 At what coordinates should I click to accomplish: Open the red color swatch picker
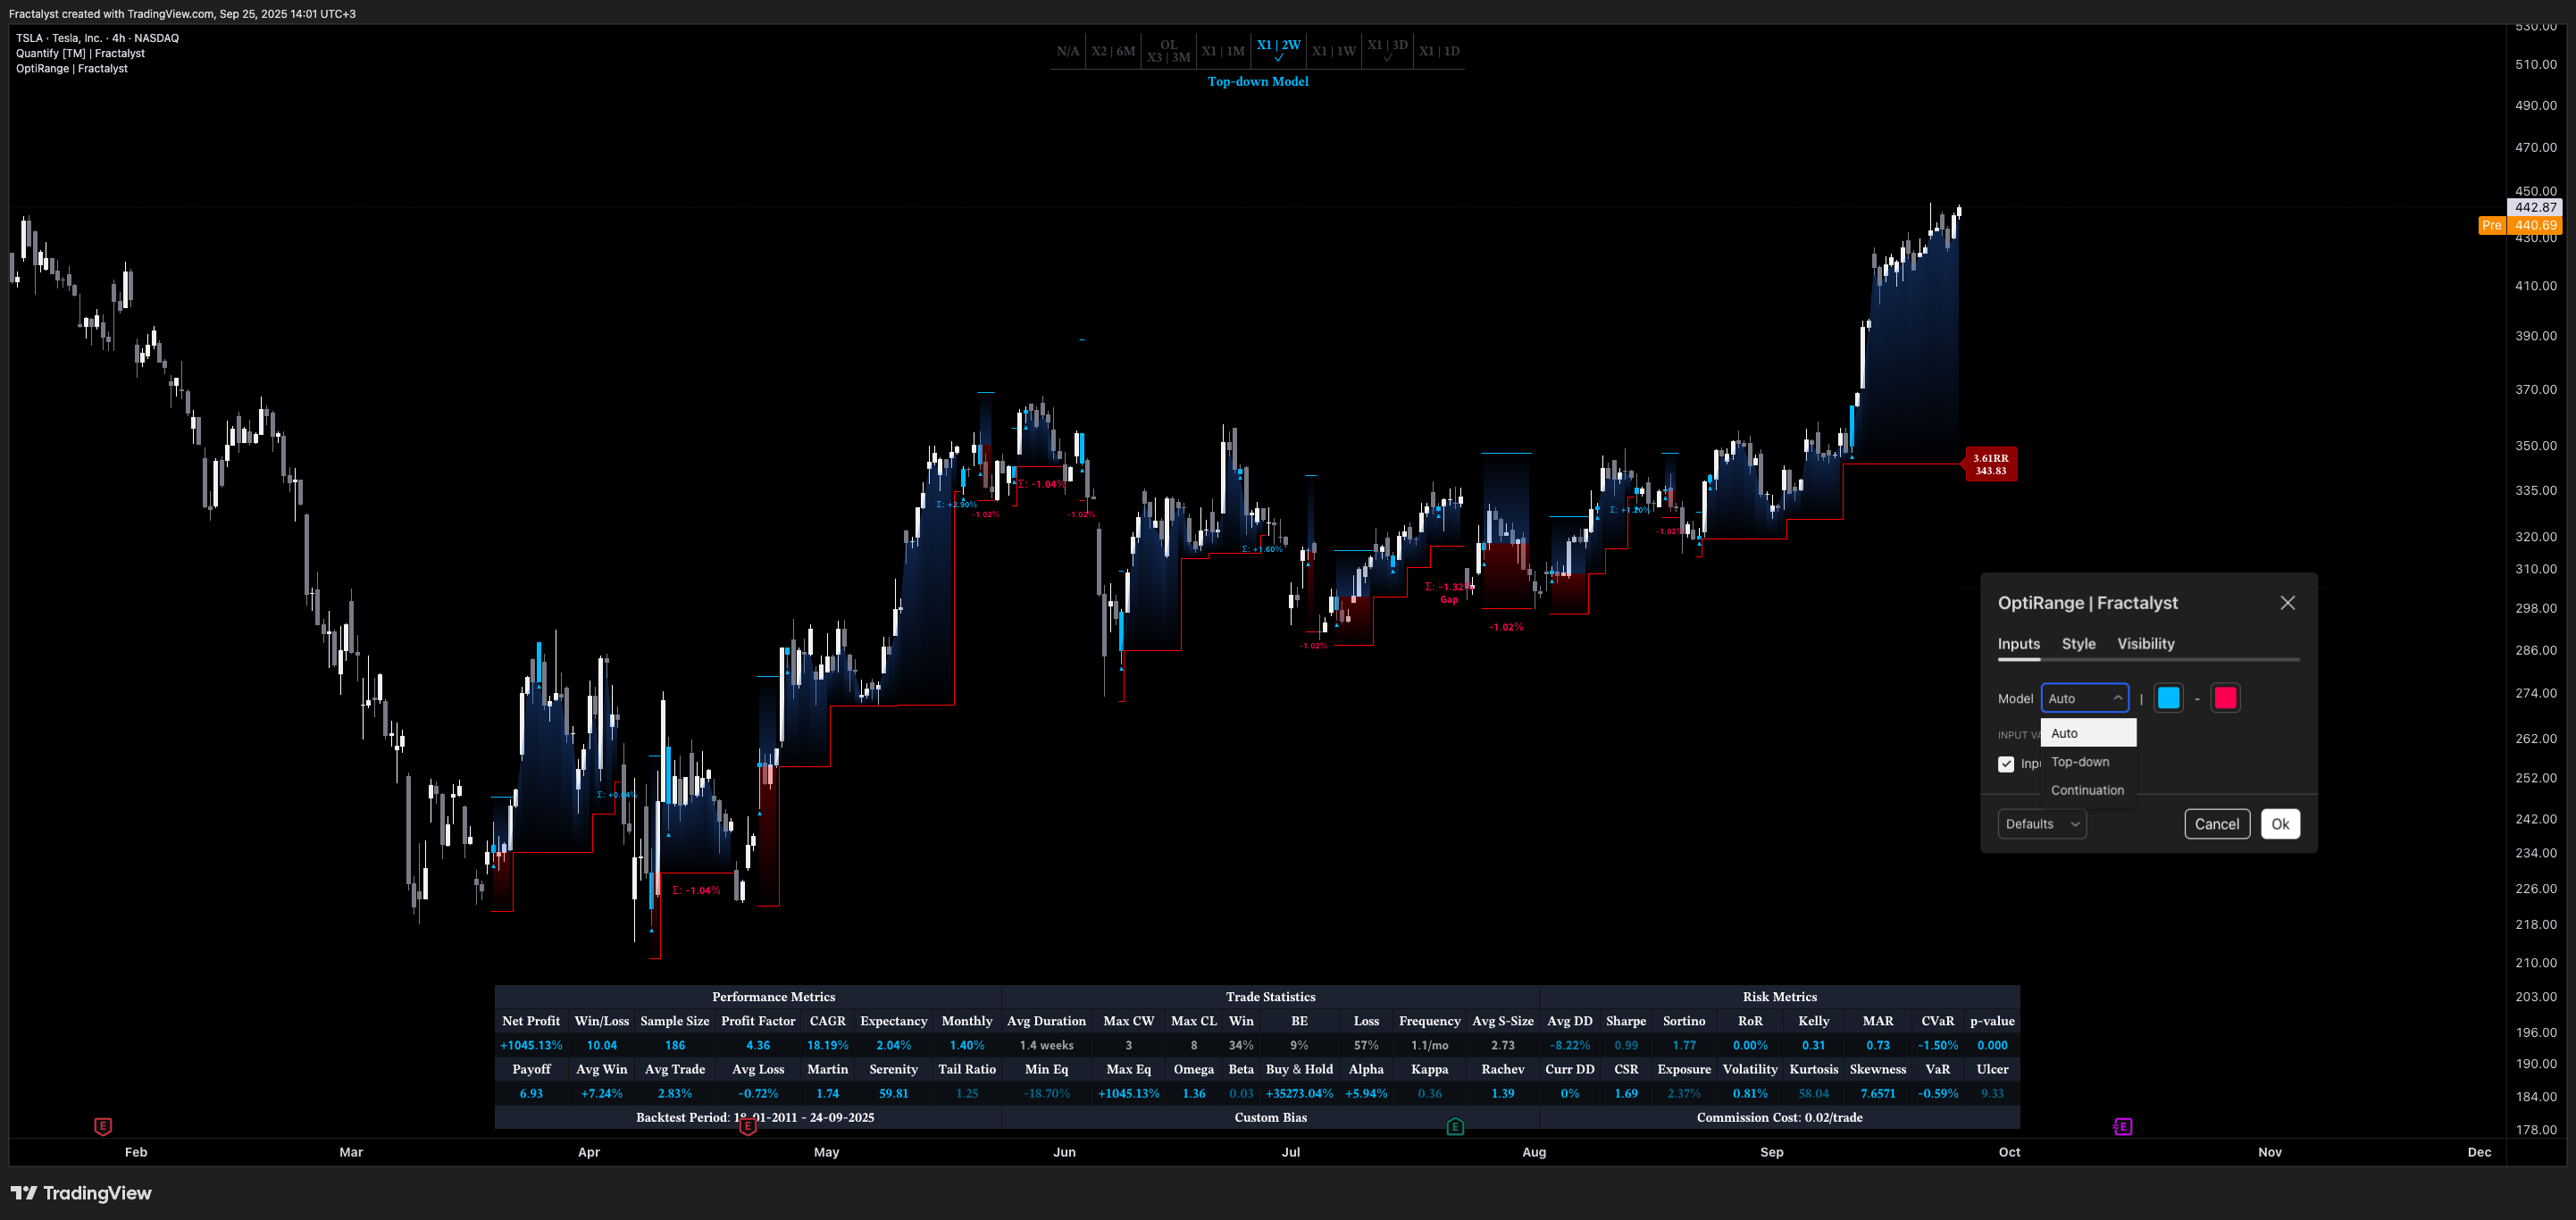(x=2225, y=698)
